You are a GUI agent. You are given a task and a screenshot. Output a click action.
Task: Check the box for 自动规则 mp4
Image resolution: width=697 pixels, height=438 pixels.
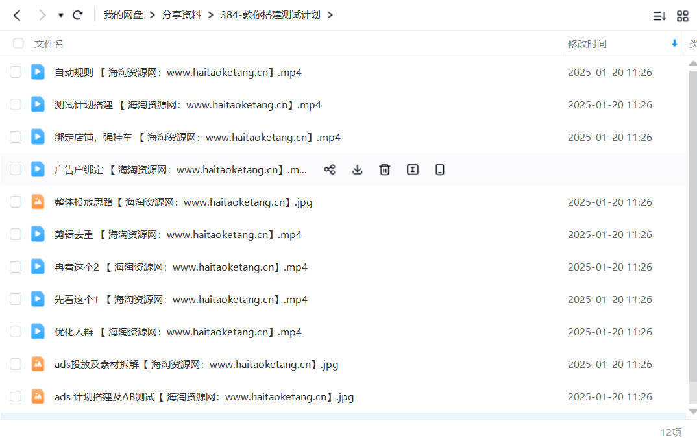coord(16,72)
